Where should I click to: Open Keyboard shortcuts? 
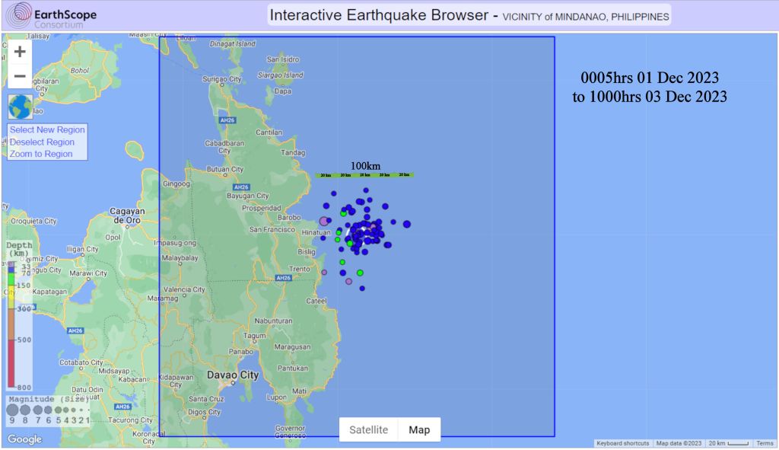(622, 443)
